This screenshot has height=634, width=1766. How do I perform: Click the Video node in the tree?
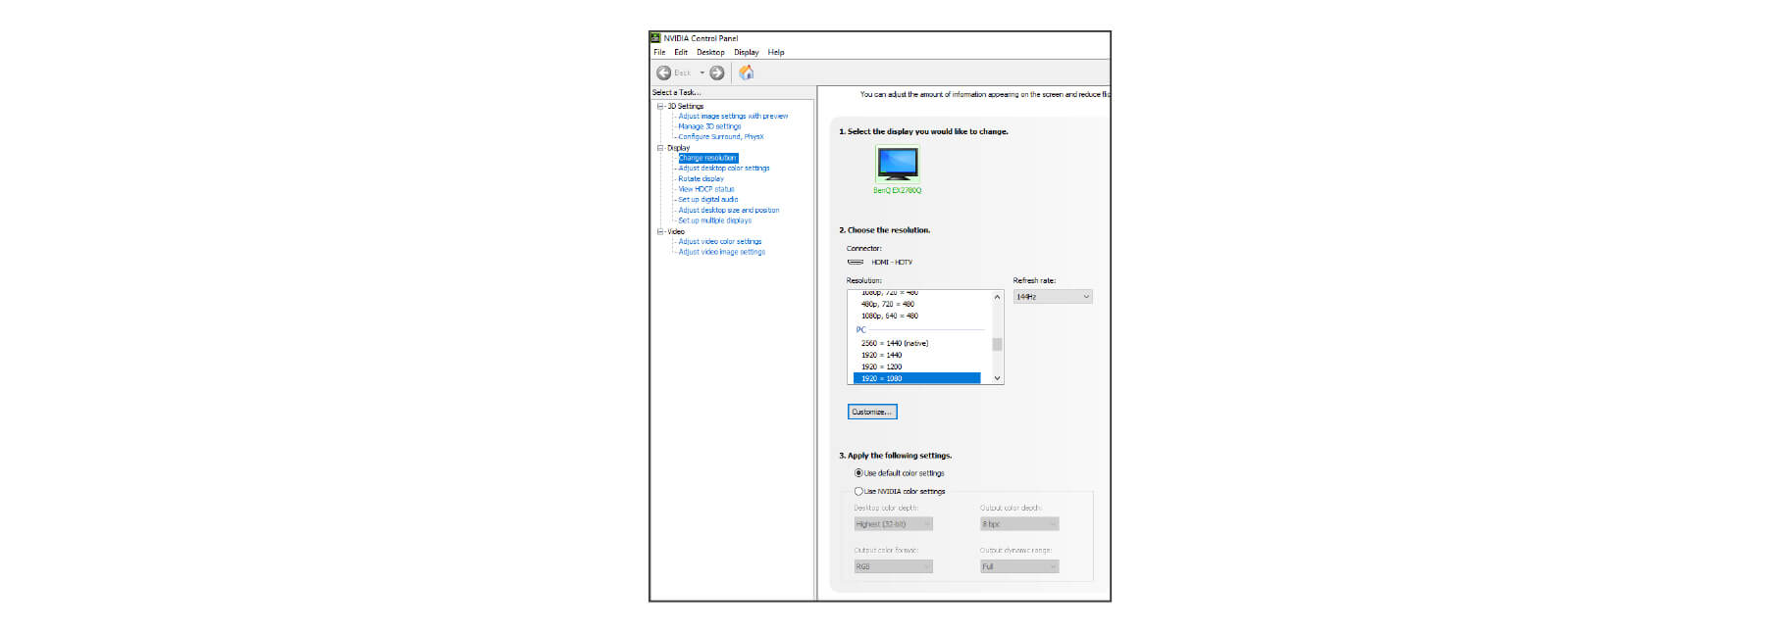(x=676, y=231)
